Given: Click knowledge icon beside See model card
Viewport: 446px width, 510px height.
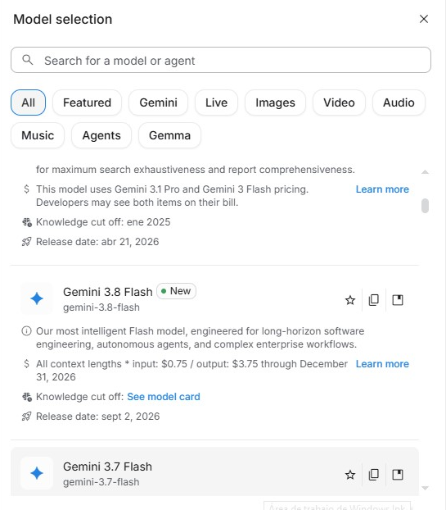Looking at the screenshot, I should [27, 397].
